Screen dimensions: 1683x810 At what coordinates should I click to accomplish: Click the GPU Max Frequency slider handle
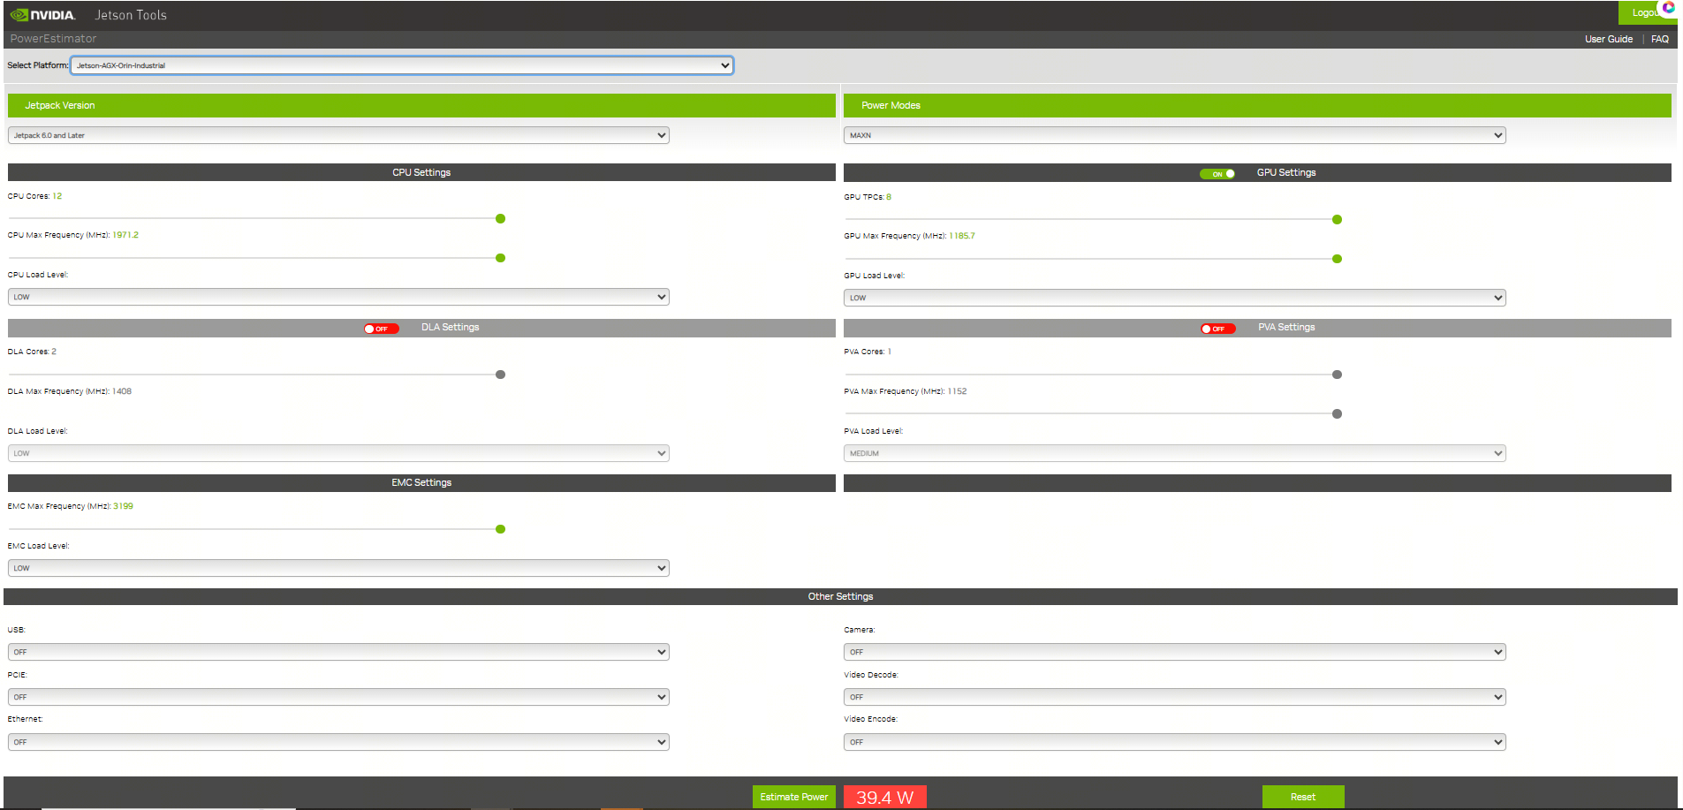point(1337,259)
